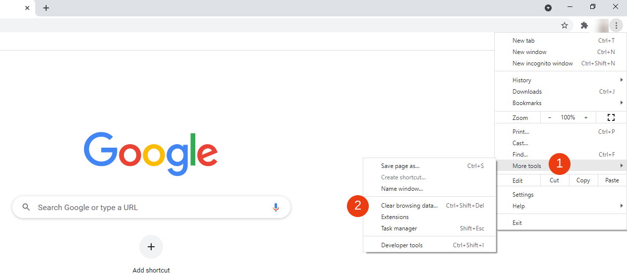Click the voice search microphone icon
Image resolution: width=627 pixels, height=275 pixels.
276,208
